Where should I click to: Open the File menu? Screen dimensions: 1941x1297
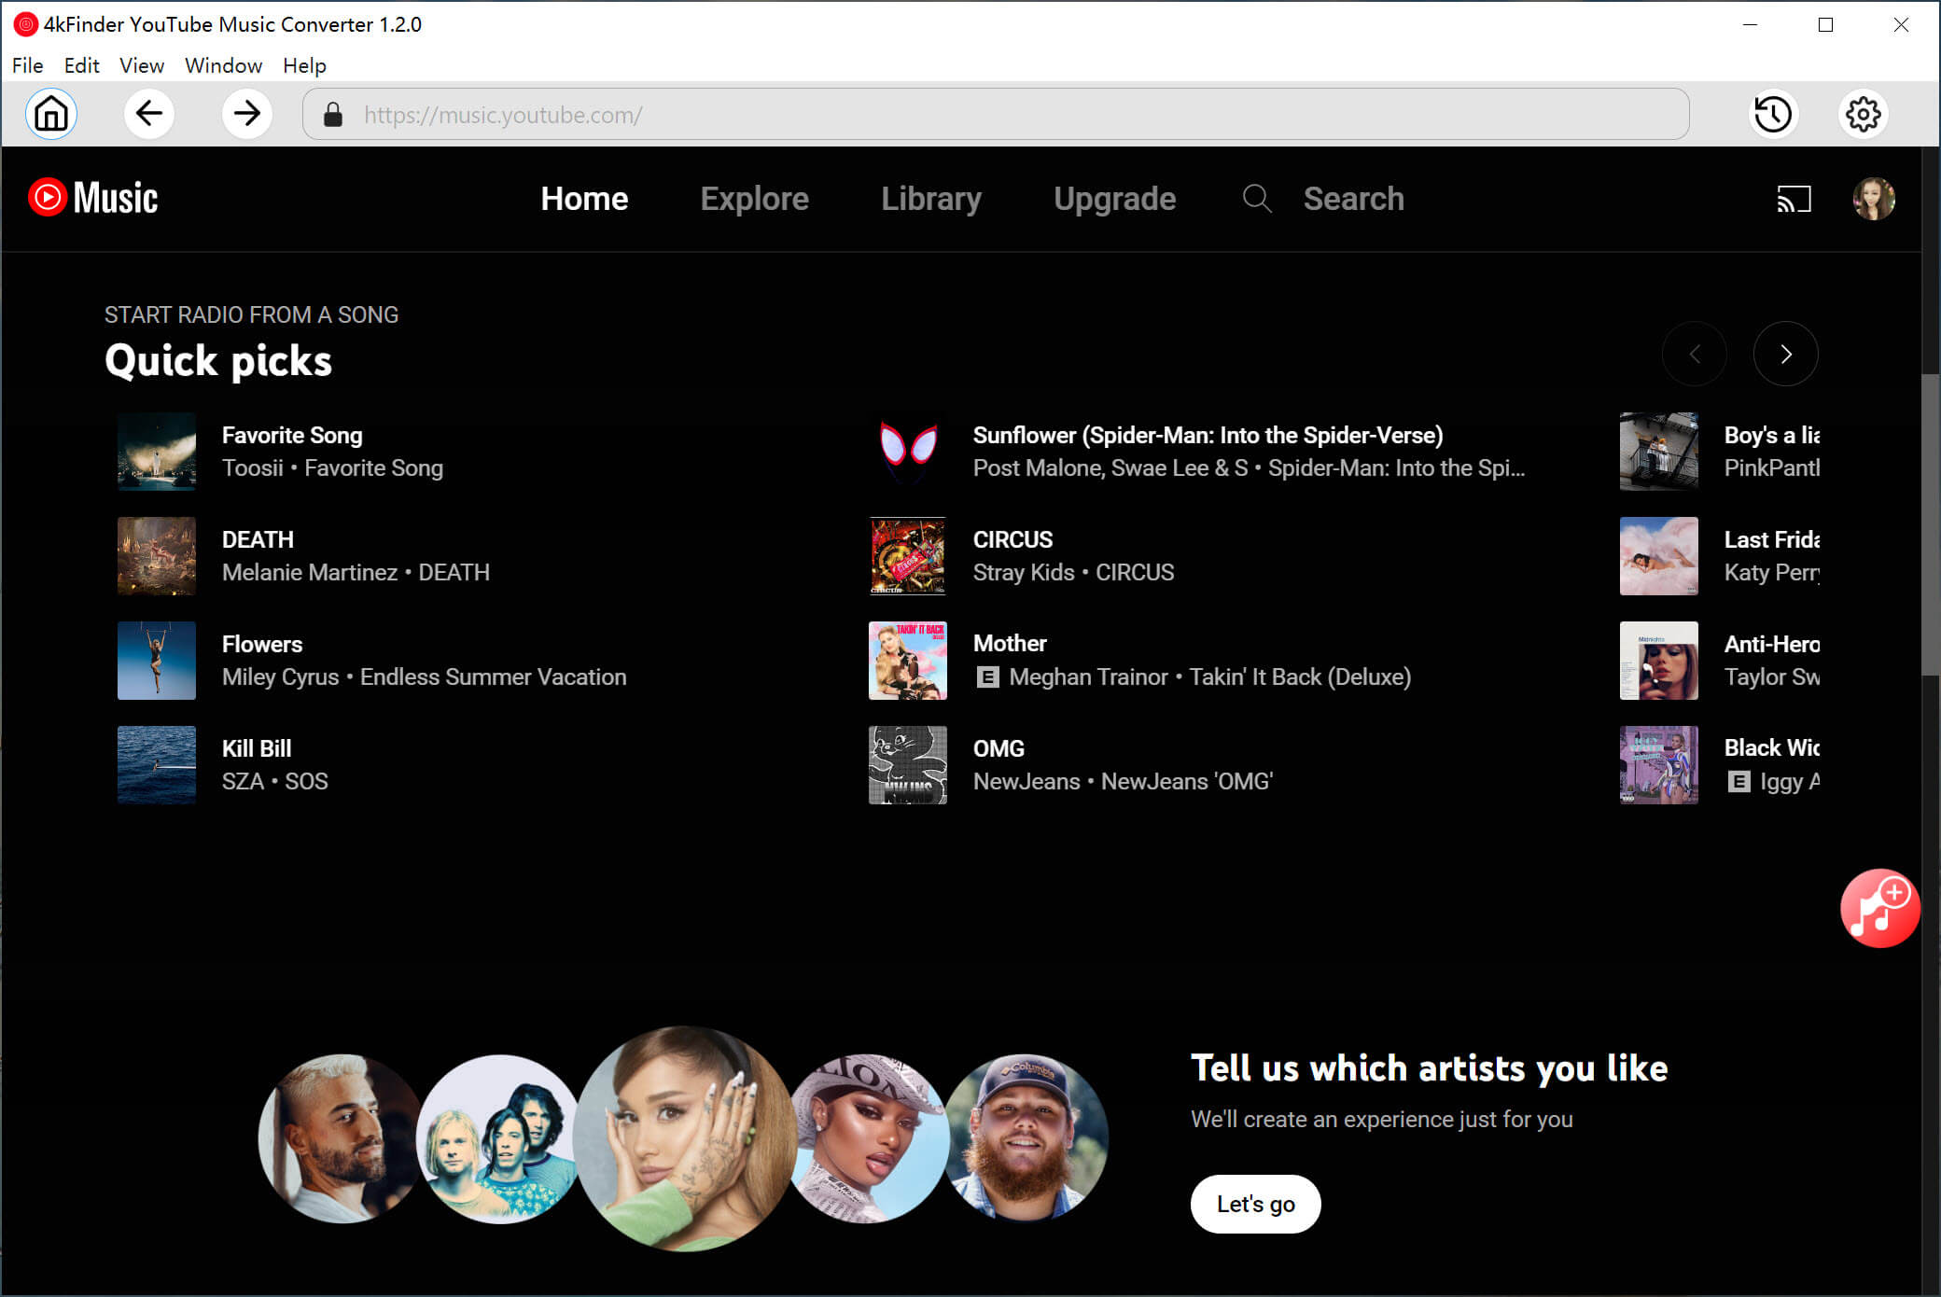click(x=27, y=65)
